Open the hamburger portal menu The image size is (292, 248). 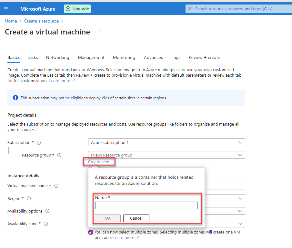(6, 9)
